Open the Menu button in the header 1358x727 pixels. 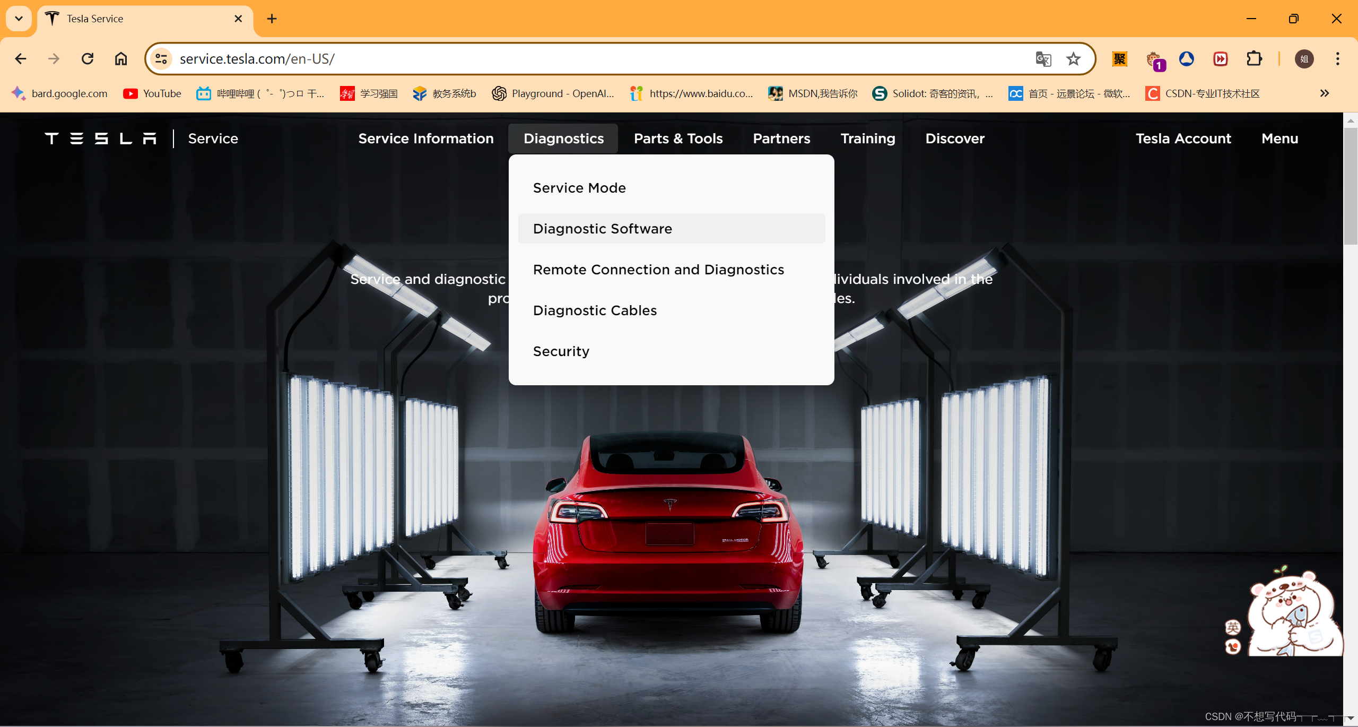(x=1279, y=139)
